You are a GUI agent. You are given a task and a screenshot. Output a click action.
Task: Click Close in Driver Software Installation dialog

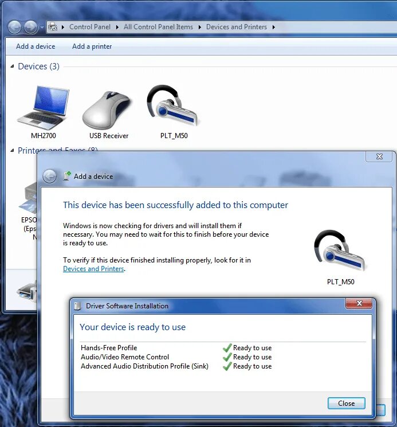347,404
